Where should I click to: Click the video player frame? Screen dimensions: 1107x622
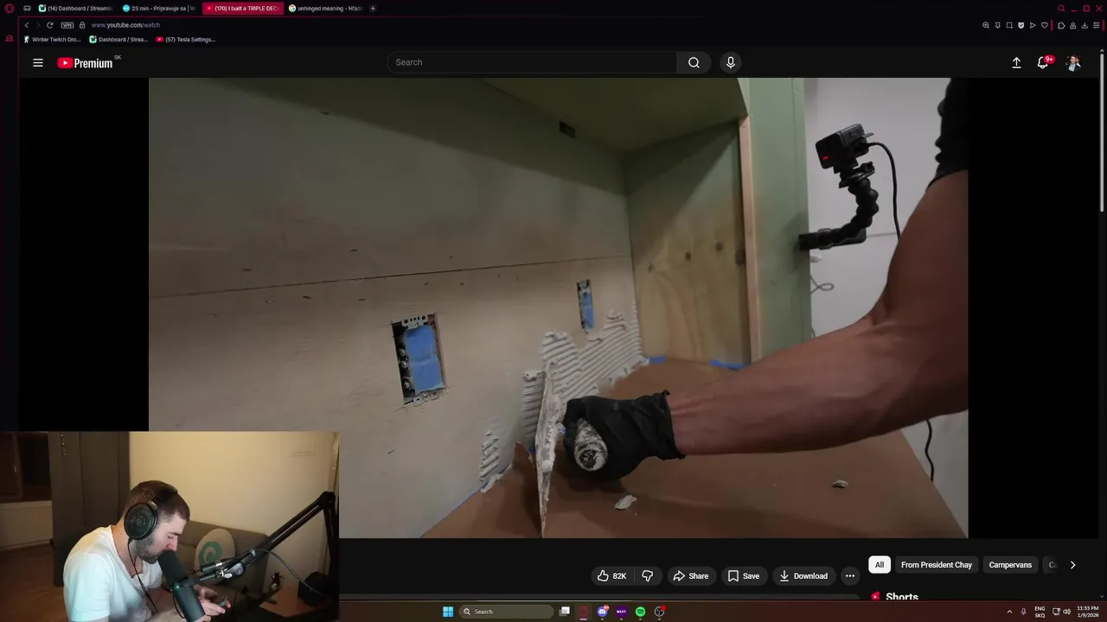point(558,308)
